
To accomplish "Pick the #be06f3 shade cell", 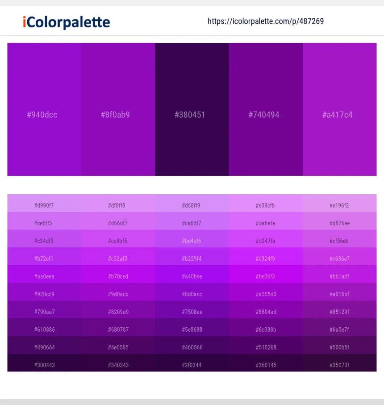I will 266,274.
